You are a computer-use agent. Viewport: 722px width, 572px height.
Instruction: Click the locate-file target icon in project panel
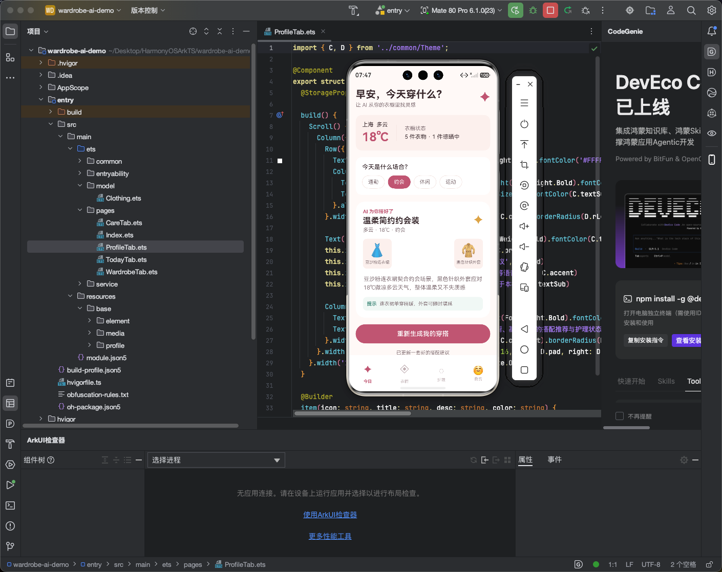(193, 31)
